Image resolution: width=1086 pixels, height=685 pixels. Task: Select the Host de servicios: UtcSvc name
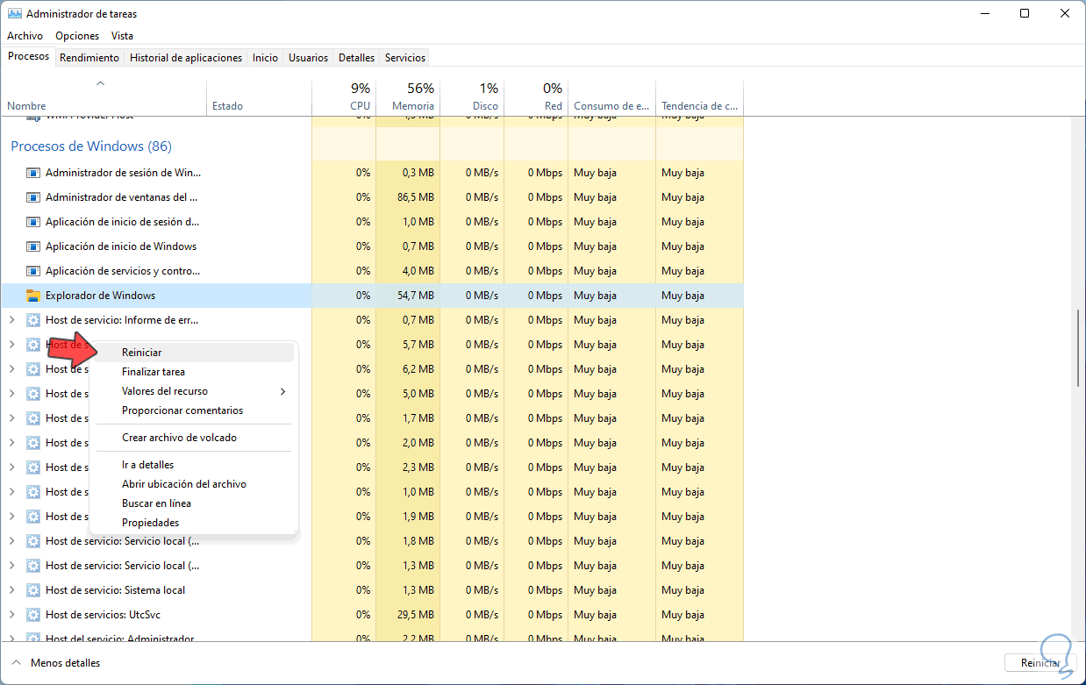103,615
